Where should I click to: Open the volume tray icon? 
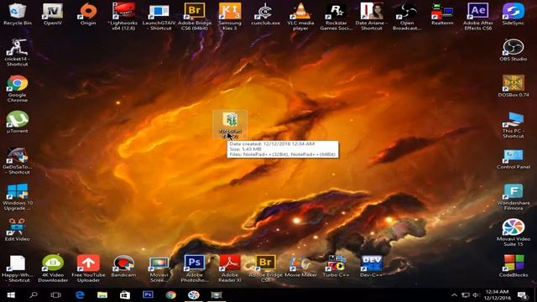[x=476, y=294]
